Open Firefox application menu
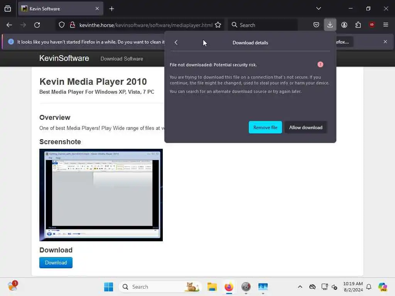Screen dimensions: 395x296 pyautogui.click(x=385, y=25)
